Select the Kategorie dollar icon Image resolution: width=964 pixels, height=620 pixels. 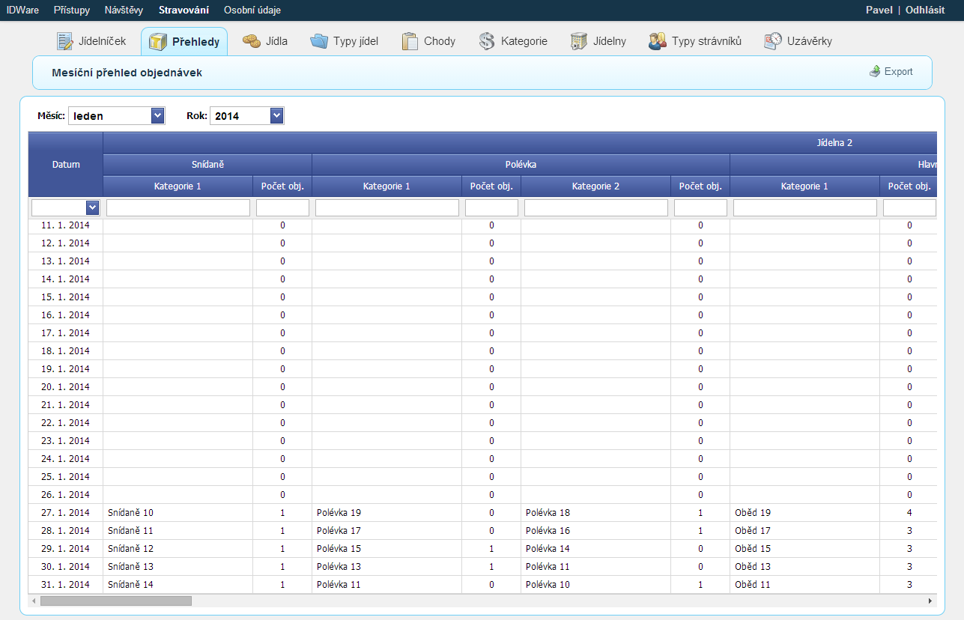pos(487,41)
